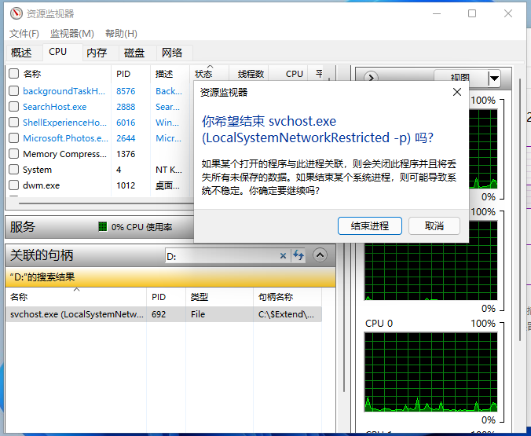Click the graph pane's collapse arrow button
Screen dimensions: 531x436
pyautogui.click(x=371, y=78)
